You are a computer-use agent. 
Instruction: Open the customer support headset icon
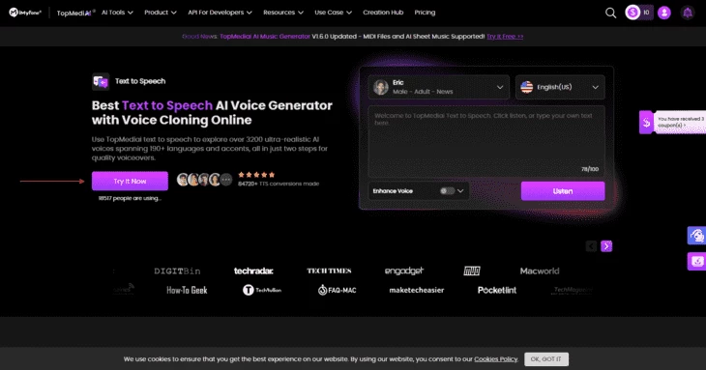(x=696, y=236)
